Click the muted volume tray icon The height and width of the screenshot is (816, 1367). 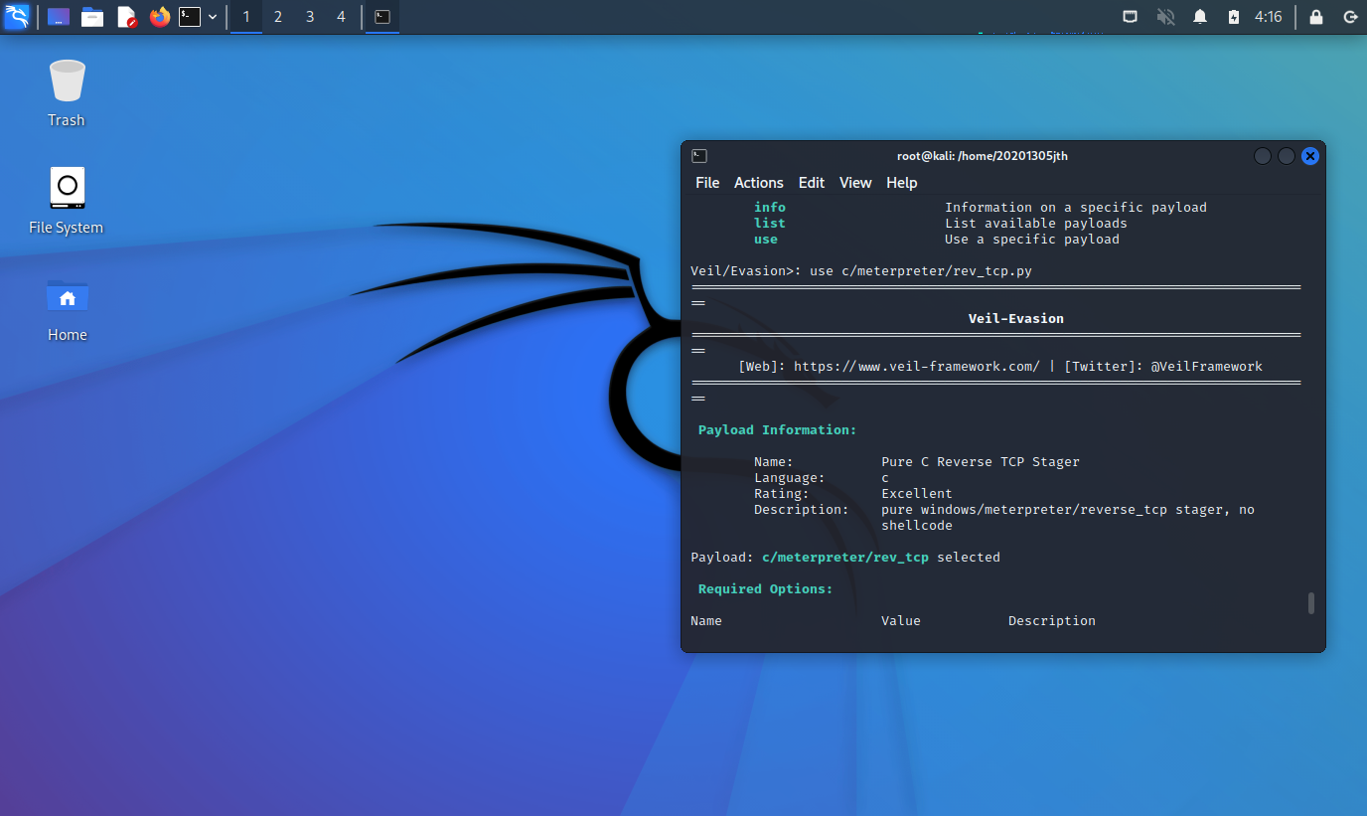(1165, 17)
